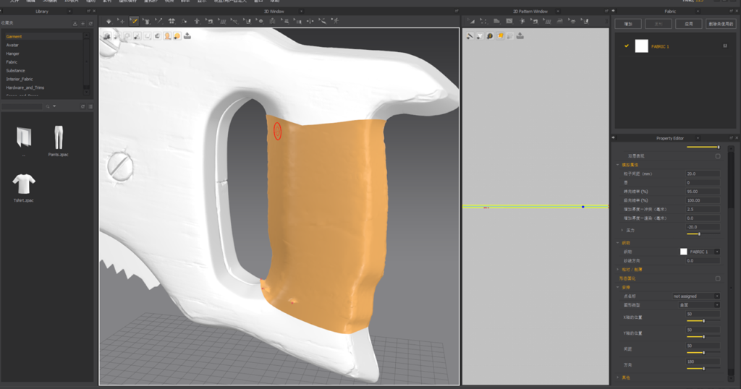The height and width of the screenshot is (389, 741).
Task: Toggle the yellow checkmark beside FABRIC 1
Action: point(627,46)
